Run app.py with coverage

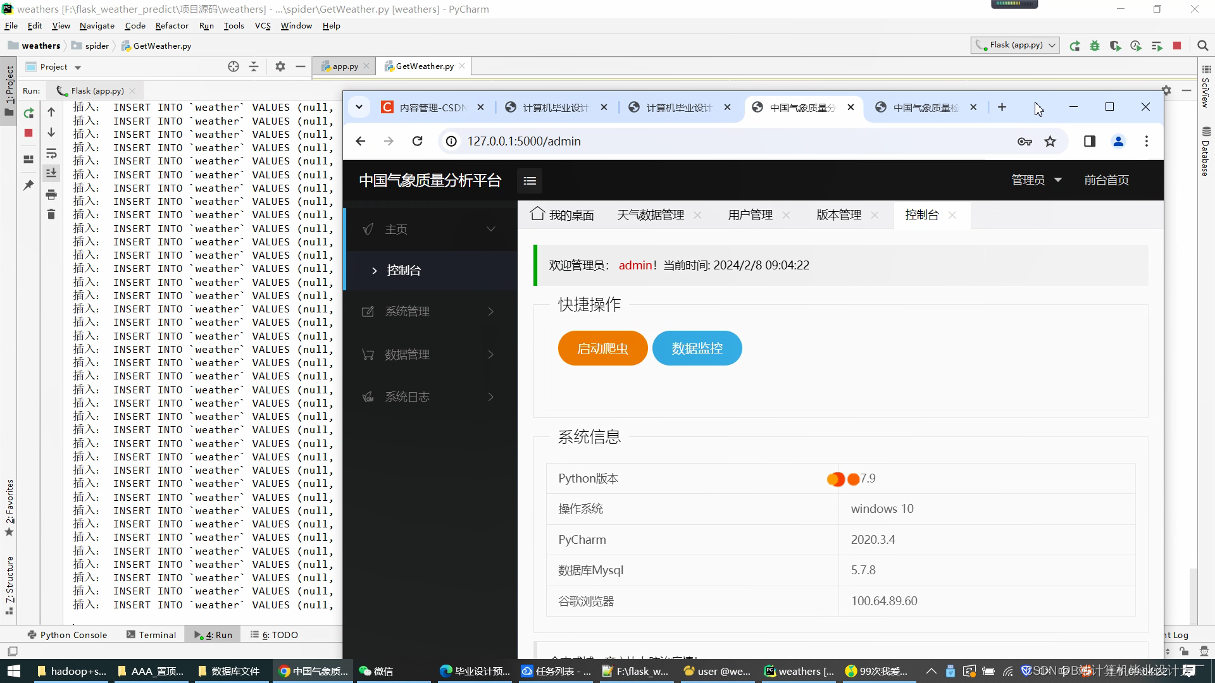[1116, 45]
